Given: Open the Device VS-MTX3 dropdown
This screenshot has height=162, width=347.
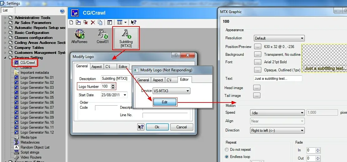Looking at the screenshot, I should [x=171, y=91].
